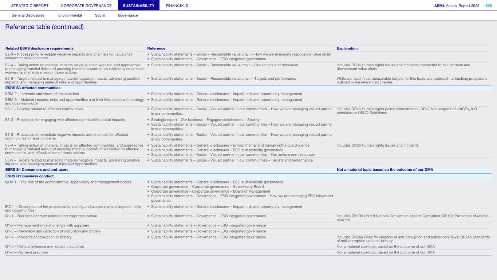The image size is (497, 280).
Task: Open the Responsible value chain – Our actions and resources reference
Action: (224, 65)
